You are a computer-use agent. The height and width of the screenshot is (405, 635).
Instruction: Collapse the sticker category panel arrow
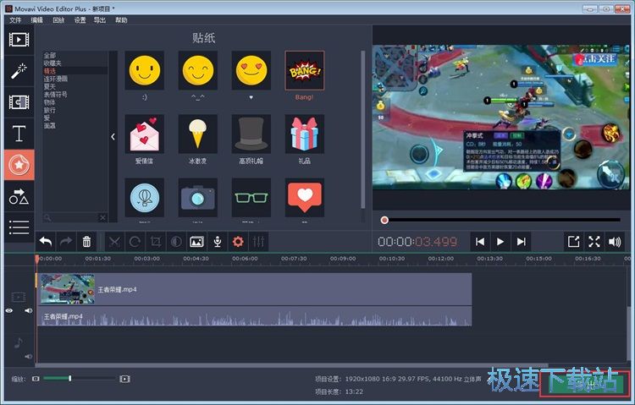[x=113, y=137]
